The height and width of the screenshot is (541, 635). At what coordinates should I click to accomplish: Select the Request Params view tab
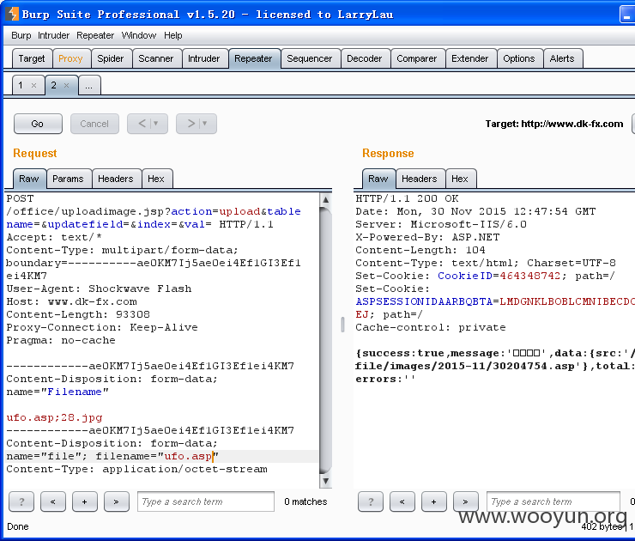[x=68, y=179]
